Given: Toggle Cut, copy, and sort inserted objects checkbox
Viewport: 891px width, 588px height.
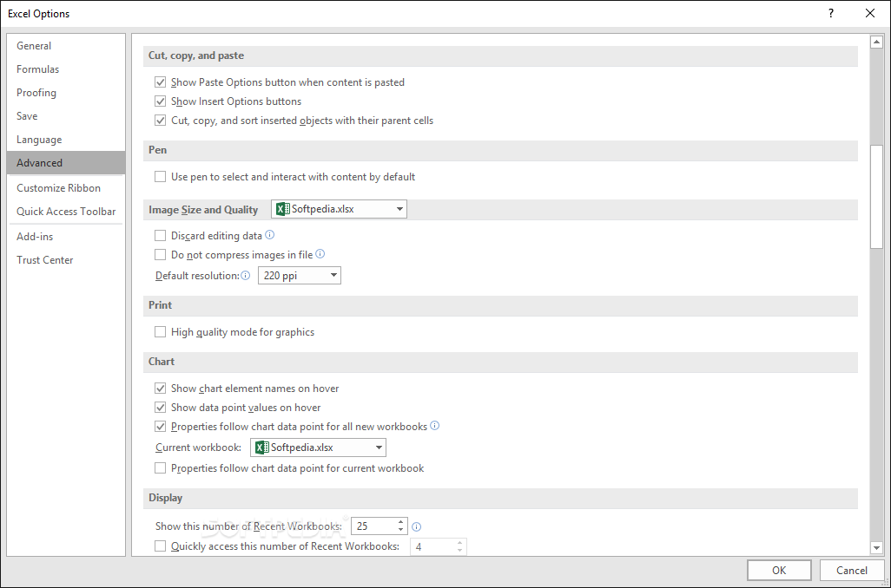Looking at the screenshot, I should tap(161, 121).
